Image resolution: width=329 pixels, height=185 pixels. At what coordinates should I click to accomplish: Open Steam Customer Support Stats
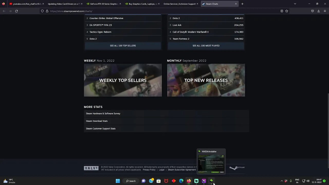pos(167,128)
